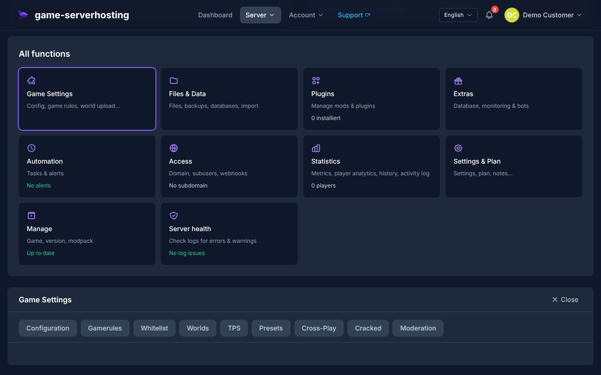Click 'Config, game rules, world upload...' description
Viewport: 601px width, 375px height.
point(73,106)
